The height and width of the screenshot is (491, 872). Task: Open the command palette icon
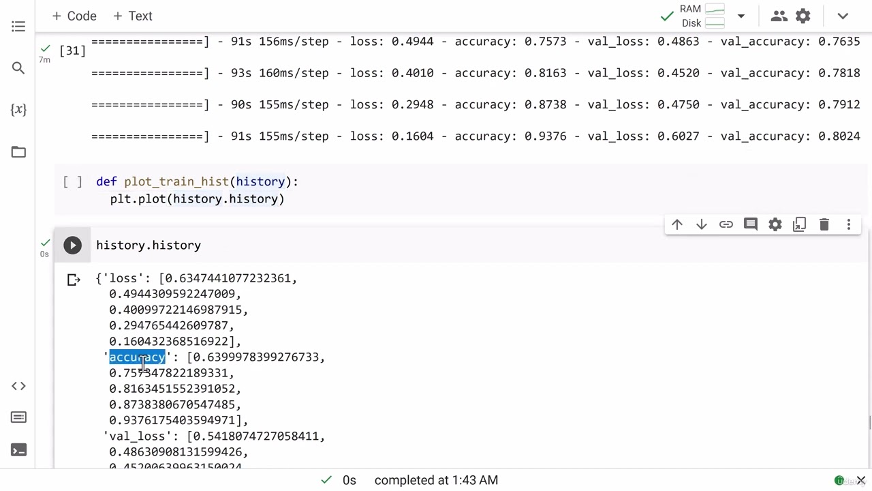click(18, 417)
